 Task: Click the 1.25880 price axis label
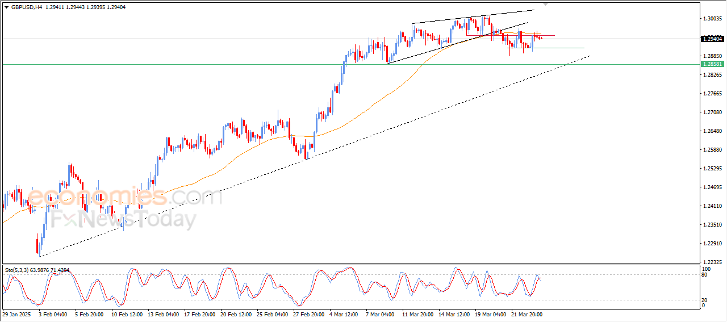coord(712,150)
